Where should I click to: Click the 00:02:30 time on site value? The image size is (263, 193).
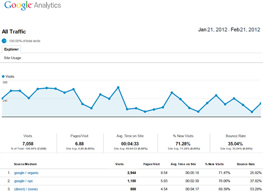[192, 181]
